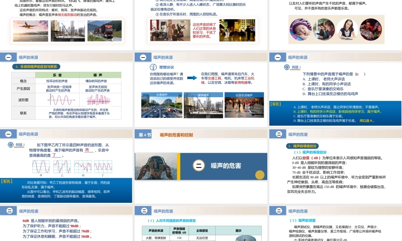The image size is (402, 241).
Task: Select the night square dancing photo
Action: pyautogui.click(x=237, y=30)
